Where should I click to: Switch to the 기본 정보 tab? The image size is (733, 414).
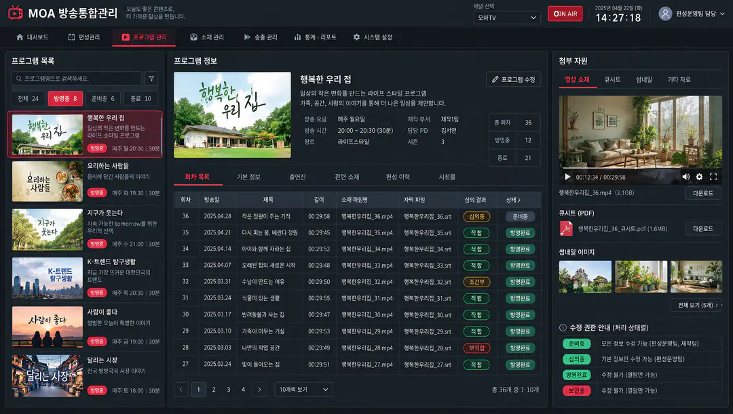[x=248, y=177]
